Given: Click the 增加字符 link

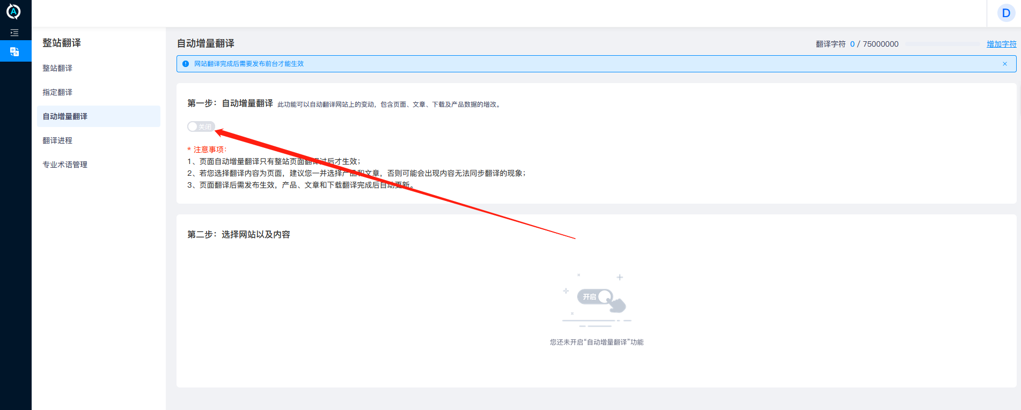Looking at the screenshot, I should tap(1001, 44).
